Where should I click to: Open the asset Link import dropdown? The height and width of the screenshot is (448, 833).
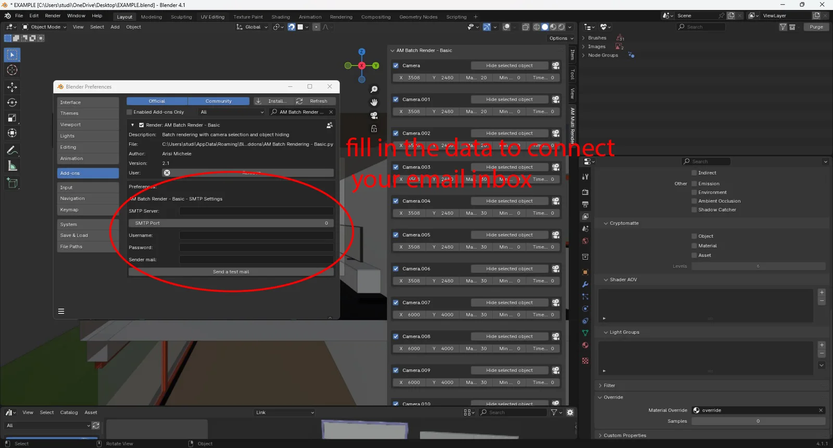click(x=285, y=413)
